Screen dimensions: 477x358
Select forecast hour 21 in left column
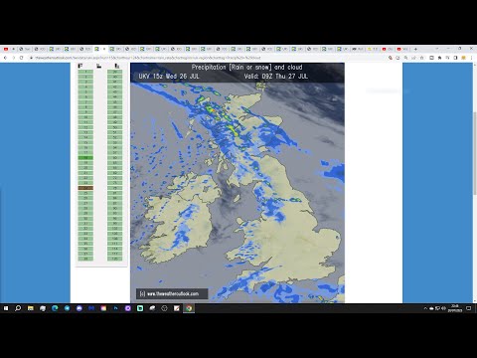[x=85, y=173]
